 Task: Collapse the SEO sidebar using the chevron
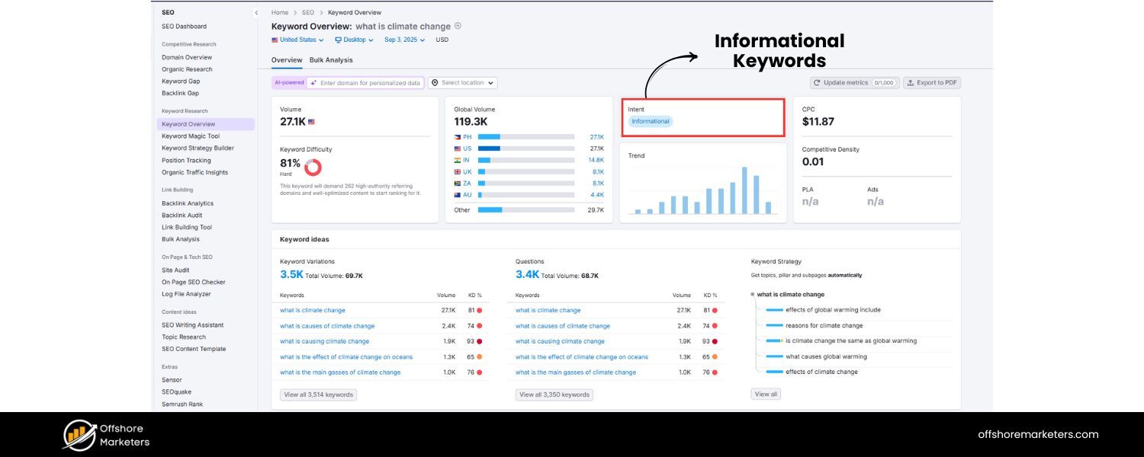pyautogui.click(x=255, y=13)
